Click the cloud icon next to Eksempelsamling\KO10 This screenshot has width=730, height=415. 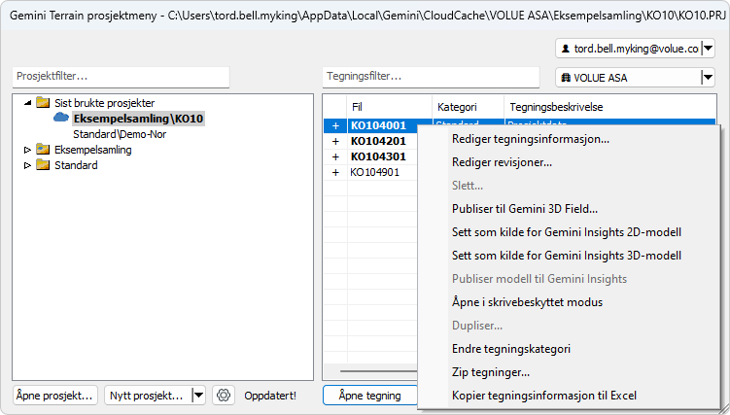(x=61, y=119)
